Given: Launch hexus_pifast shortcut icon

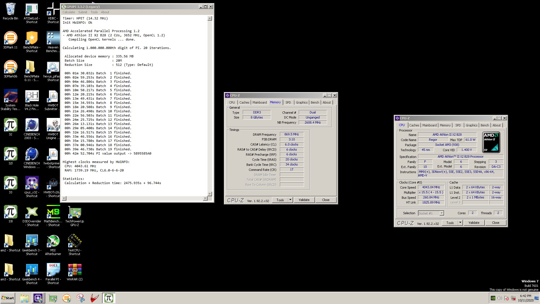Looking at the screenshot, I should click(53, 71).
